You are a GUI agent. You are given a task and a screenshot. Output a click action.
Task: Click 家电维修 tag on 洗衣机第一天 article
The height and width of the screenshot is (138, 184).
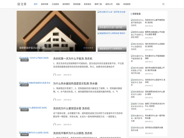pos(25,60)
